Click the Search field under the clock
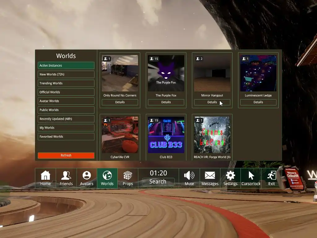 click(158, 182)
